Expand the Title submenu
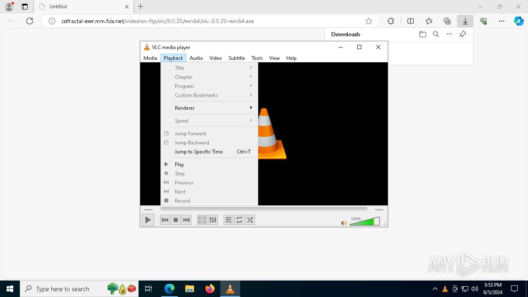The width and height of the screenshot is (528, 297). (x=209, y=68)
